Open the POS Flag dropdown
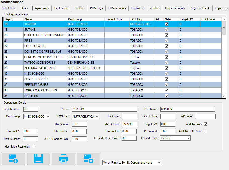This screenshot has height=170, width=229. [85, 117]
